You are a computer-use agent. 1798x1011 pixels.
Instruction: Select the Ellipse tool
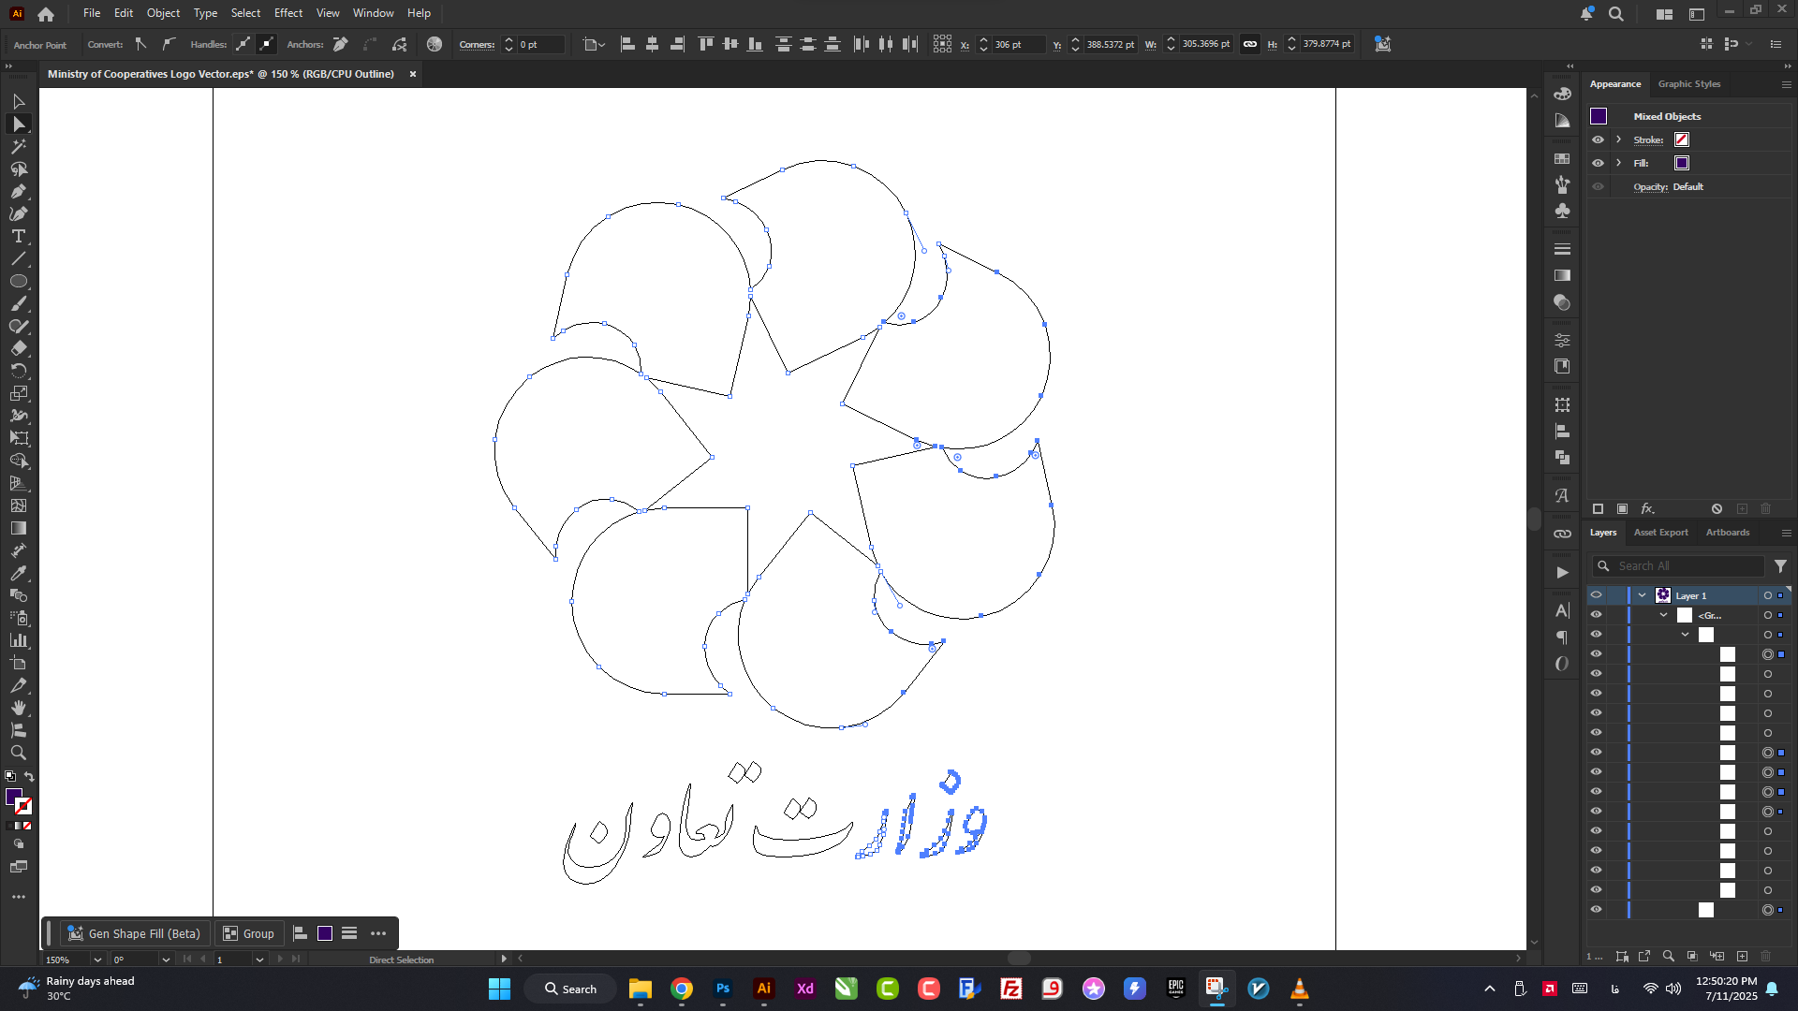(x=19, y=281)
